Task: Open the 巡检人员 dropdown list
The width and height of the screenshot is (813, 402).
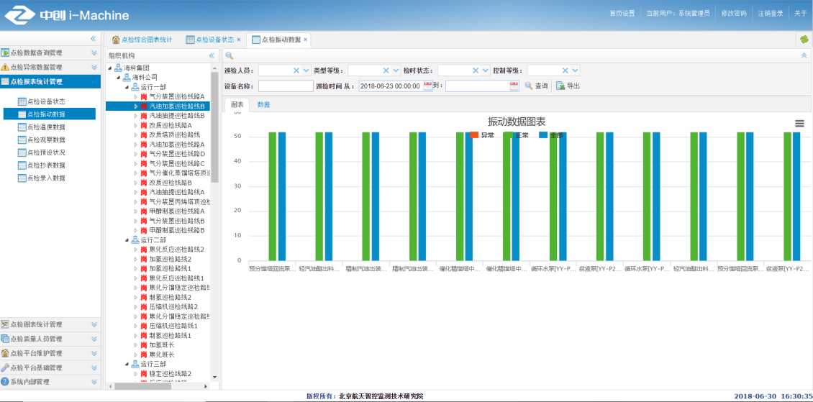Action: (306, 70)
